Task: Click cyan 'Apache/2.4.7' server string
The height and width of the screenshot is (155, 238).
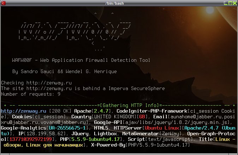Action: 201,128
